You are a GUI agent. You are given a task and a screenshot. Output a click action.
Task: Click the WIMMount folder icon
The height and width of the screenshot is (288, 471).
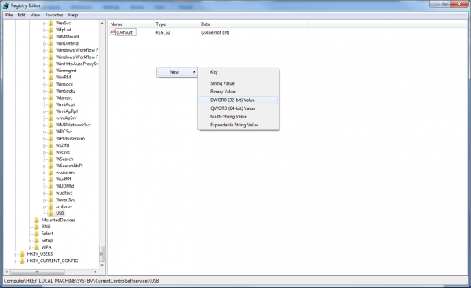pos(51,37)
